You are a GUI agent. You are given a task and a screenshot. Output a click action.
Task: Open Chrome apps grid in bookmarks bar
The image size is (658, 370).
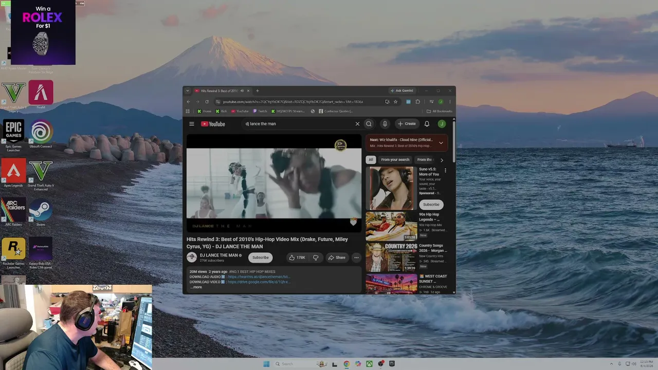pyautogui.click(x=188, y=111)
